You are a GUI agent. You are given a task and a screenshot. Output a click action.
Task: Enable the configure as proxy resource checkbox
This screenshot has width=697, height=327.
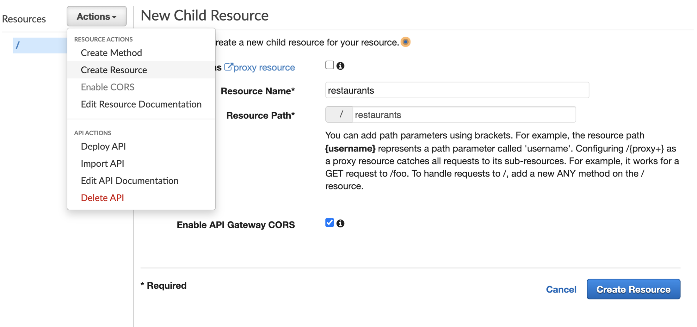pos(329,65)
